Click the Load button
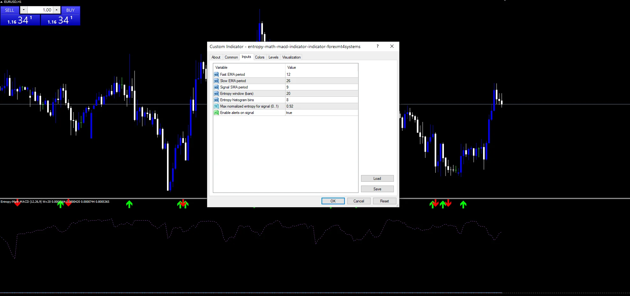 [377, 179]
